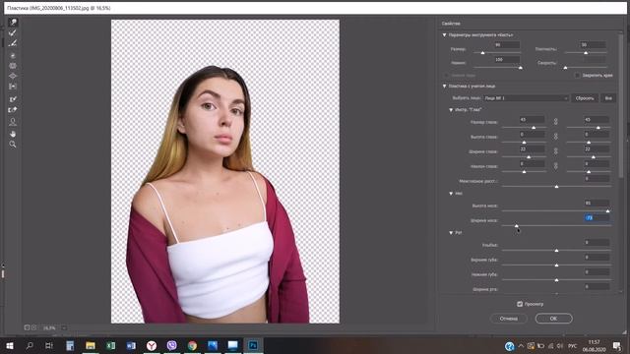This screenshot has width=630, height=354.
Task: Select the Thaw Mask tool
Action: click(x=13, y=109)
